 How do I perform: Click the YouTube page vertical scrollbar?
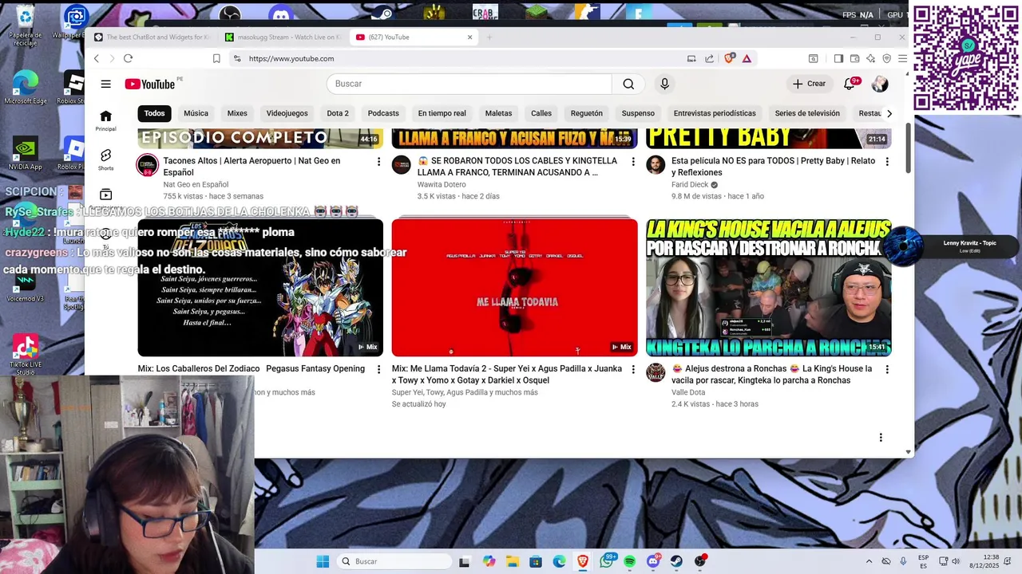point(909,150)
